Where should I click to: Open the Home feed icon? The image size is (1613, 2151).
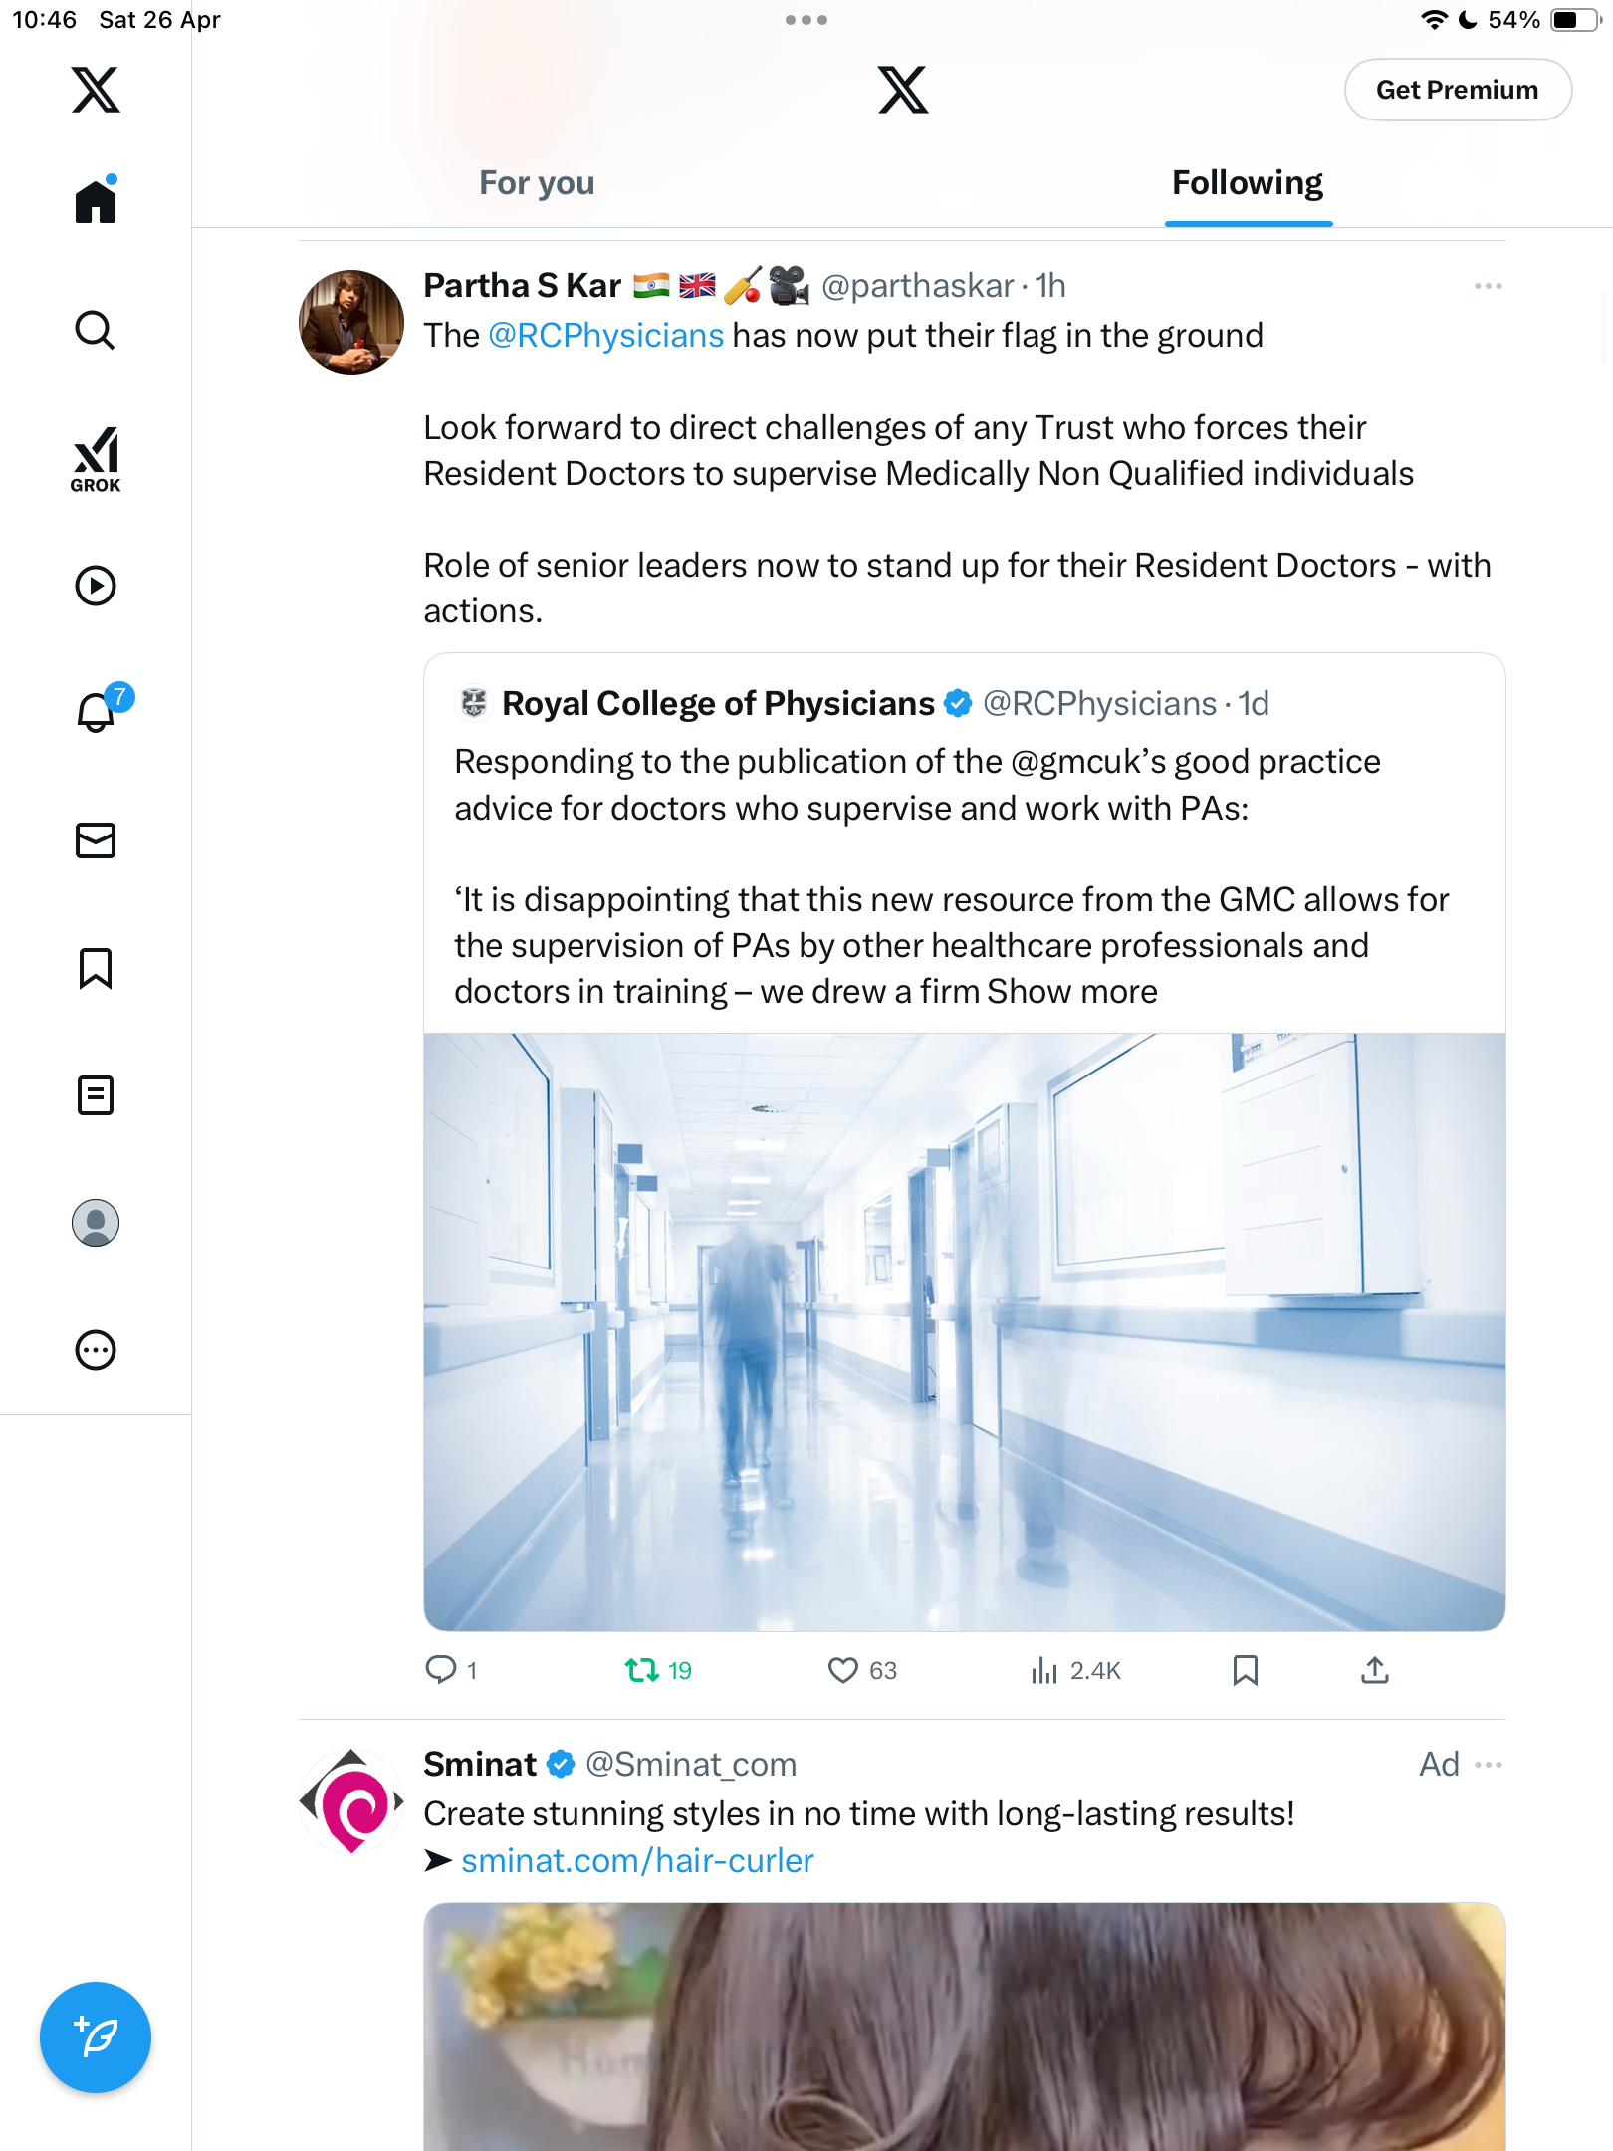pyautogui.click(x=96, y=201)
